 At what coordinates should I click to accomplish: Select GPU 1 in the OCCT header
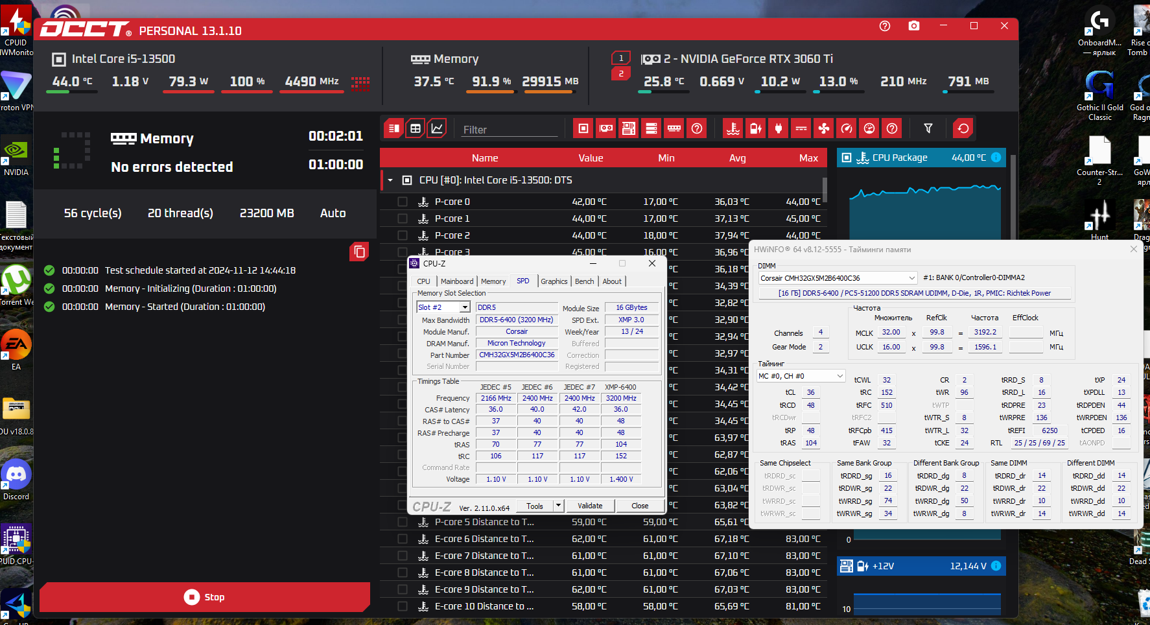coord(621,58)
